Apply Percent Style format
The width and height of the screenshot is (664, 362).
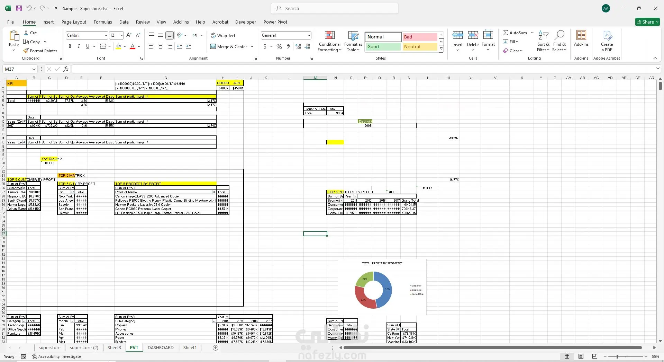[x=279, y=46]
